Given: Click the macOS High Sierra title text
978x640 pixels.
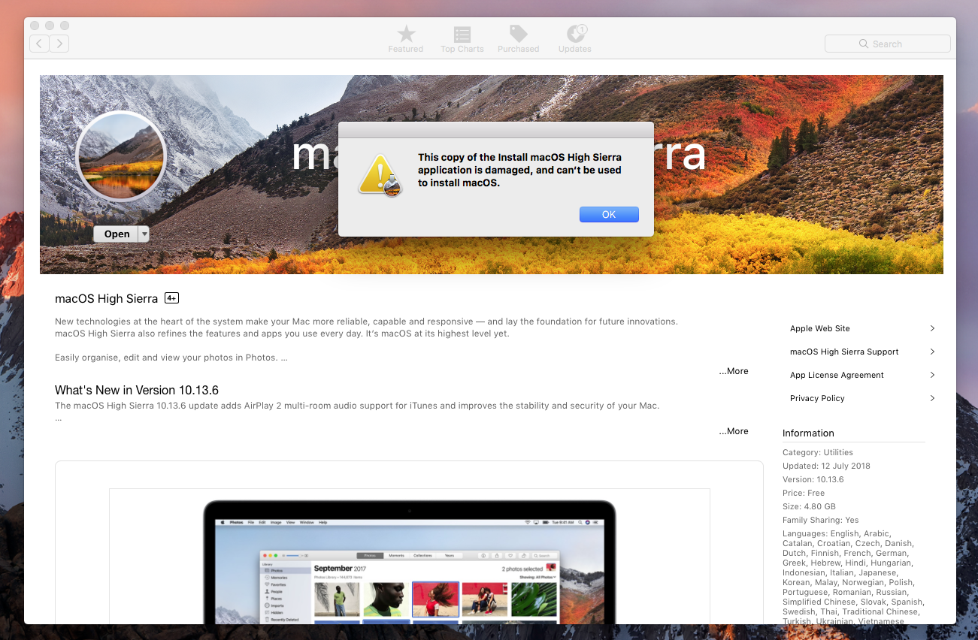Looking at the screenshot, I should tap(106, 298).
